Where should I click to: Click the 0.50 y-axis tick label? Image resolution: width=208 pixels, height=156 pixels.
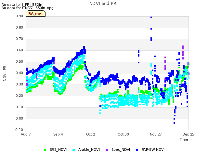point(19,62)
